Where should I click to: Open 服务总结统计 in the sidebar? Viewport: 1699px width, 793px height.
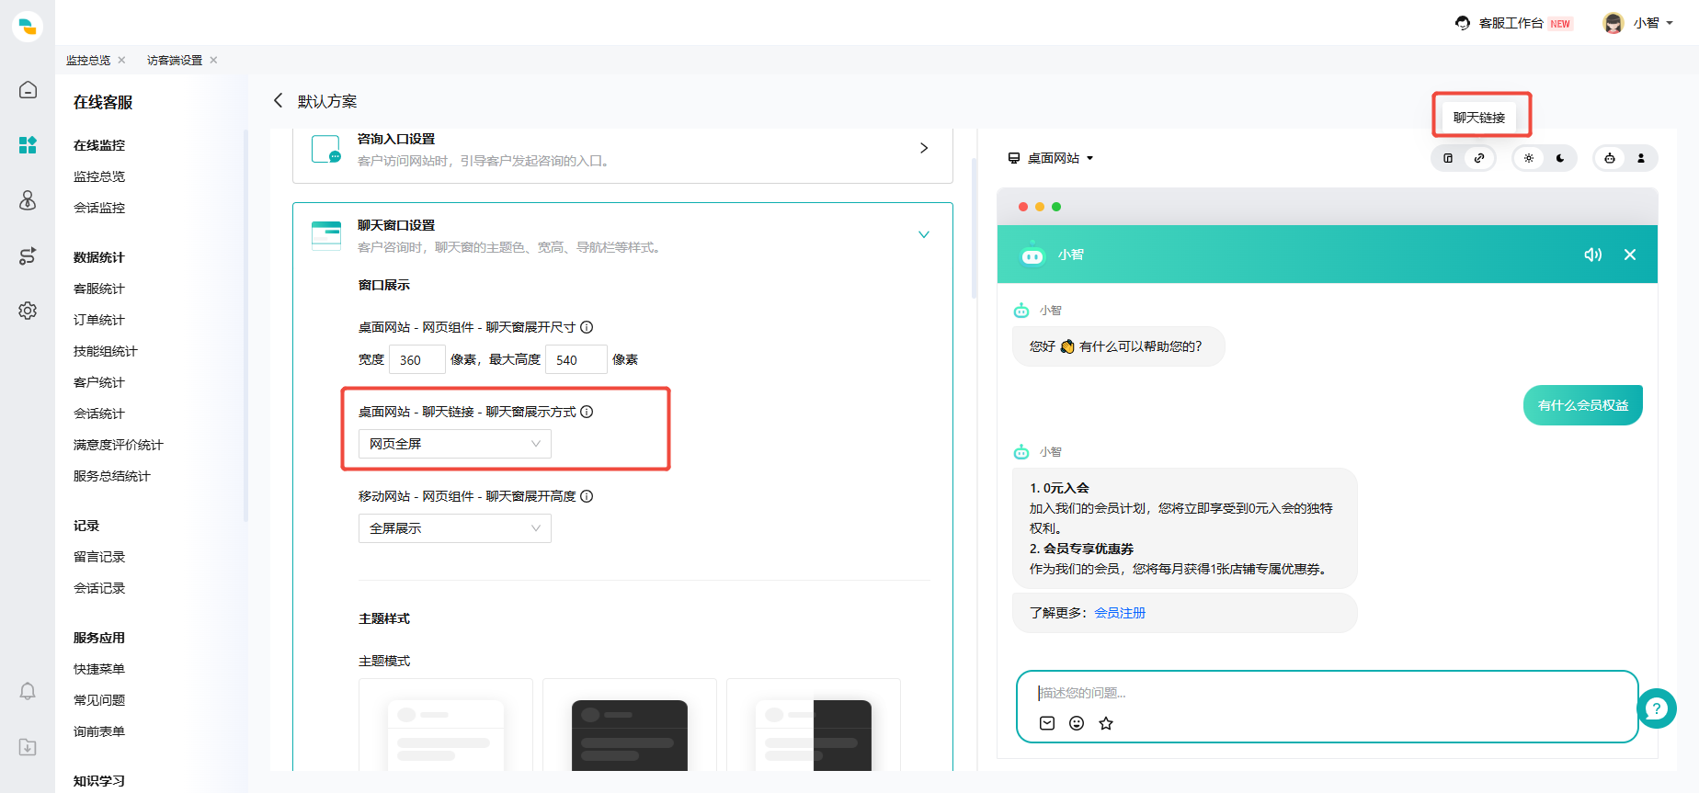pos(112,476)
